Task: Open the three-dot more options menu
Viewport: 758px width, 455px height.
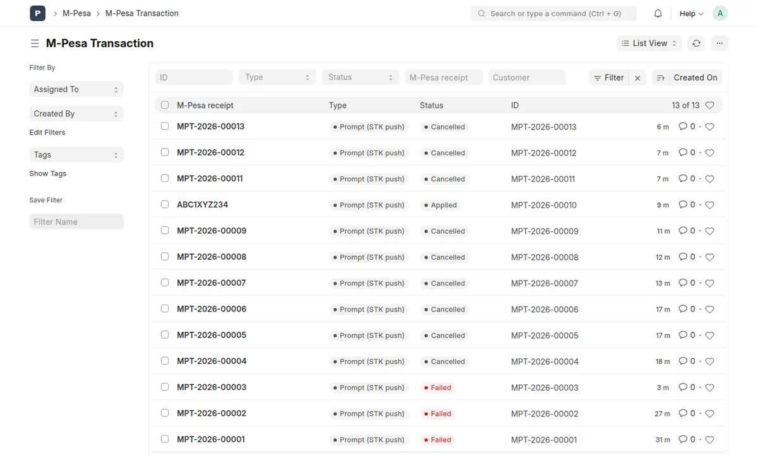Action: coord(719,43)
